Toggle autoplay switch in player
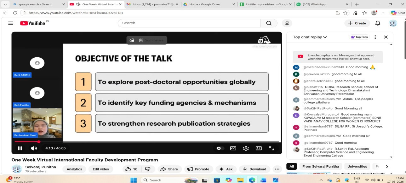 pos(220,148)
